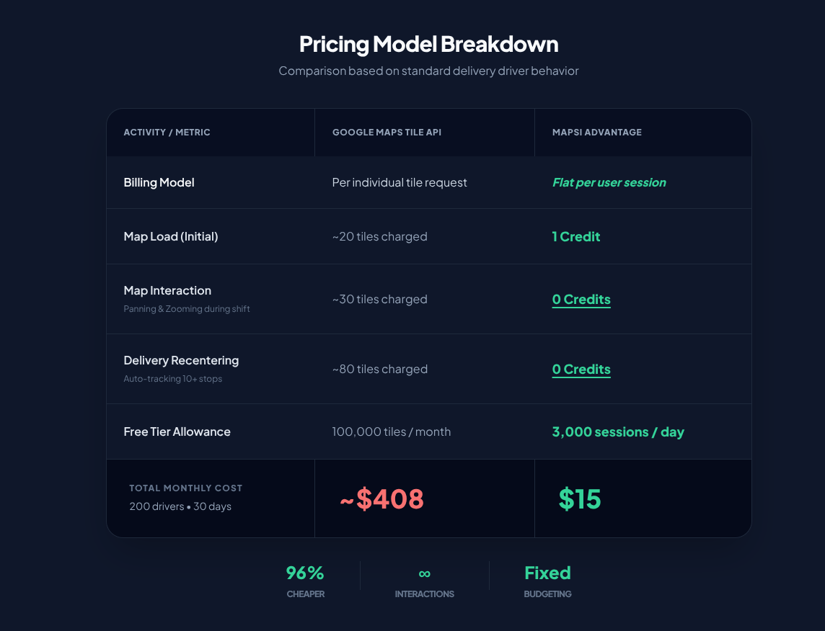This screenshot has height=631, width=825.
Task: Select the Map Load (Initial) row label
Action: tap(171, 237)
